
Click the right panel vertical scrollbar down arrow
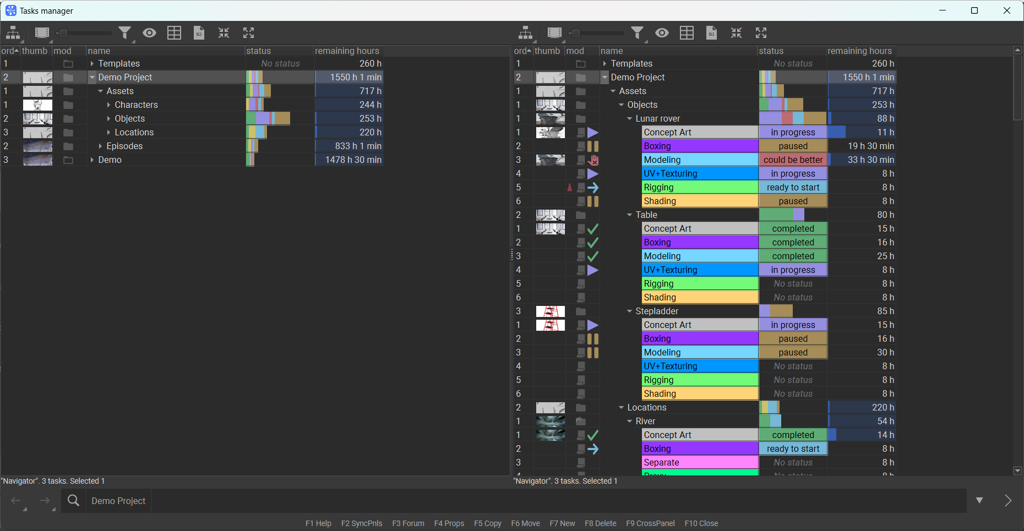(1017, 471)
